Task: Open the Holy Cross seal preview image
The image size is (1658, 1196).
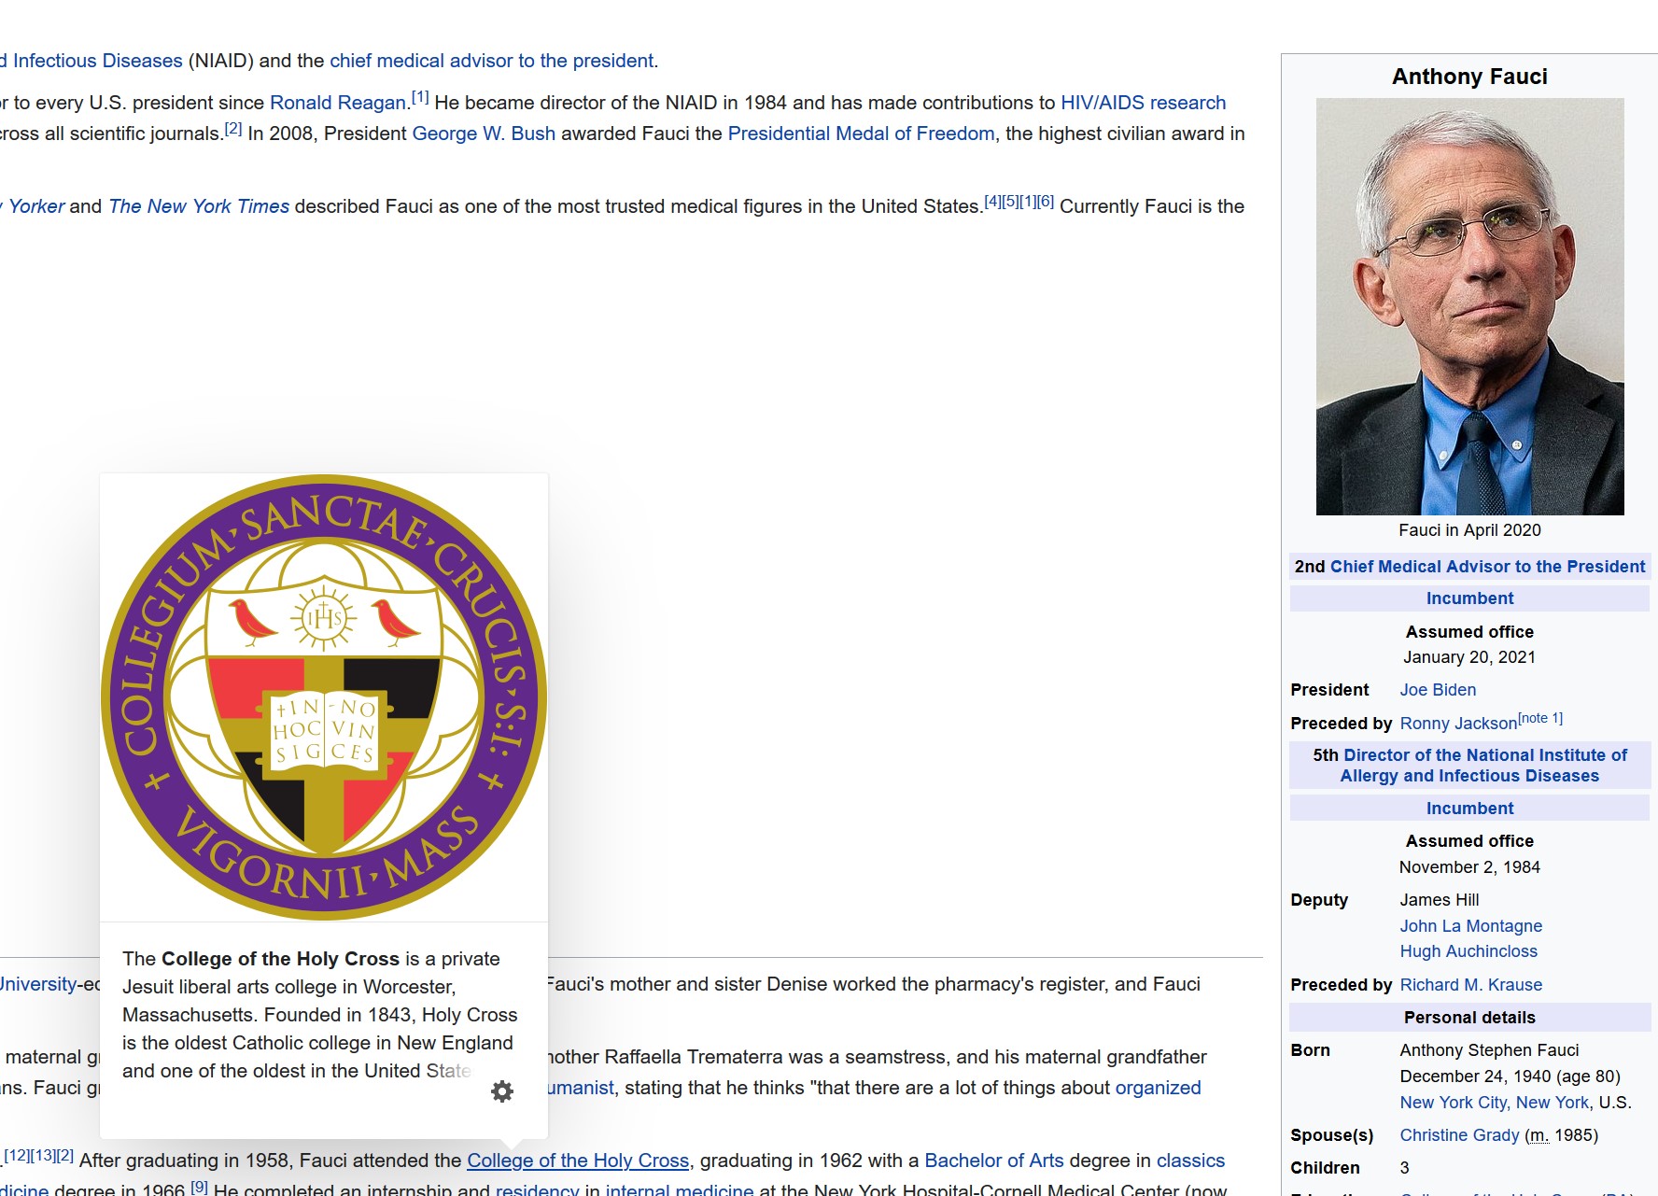Action: [324, 697]
